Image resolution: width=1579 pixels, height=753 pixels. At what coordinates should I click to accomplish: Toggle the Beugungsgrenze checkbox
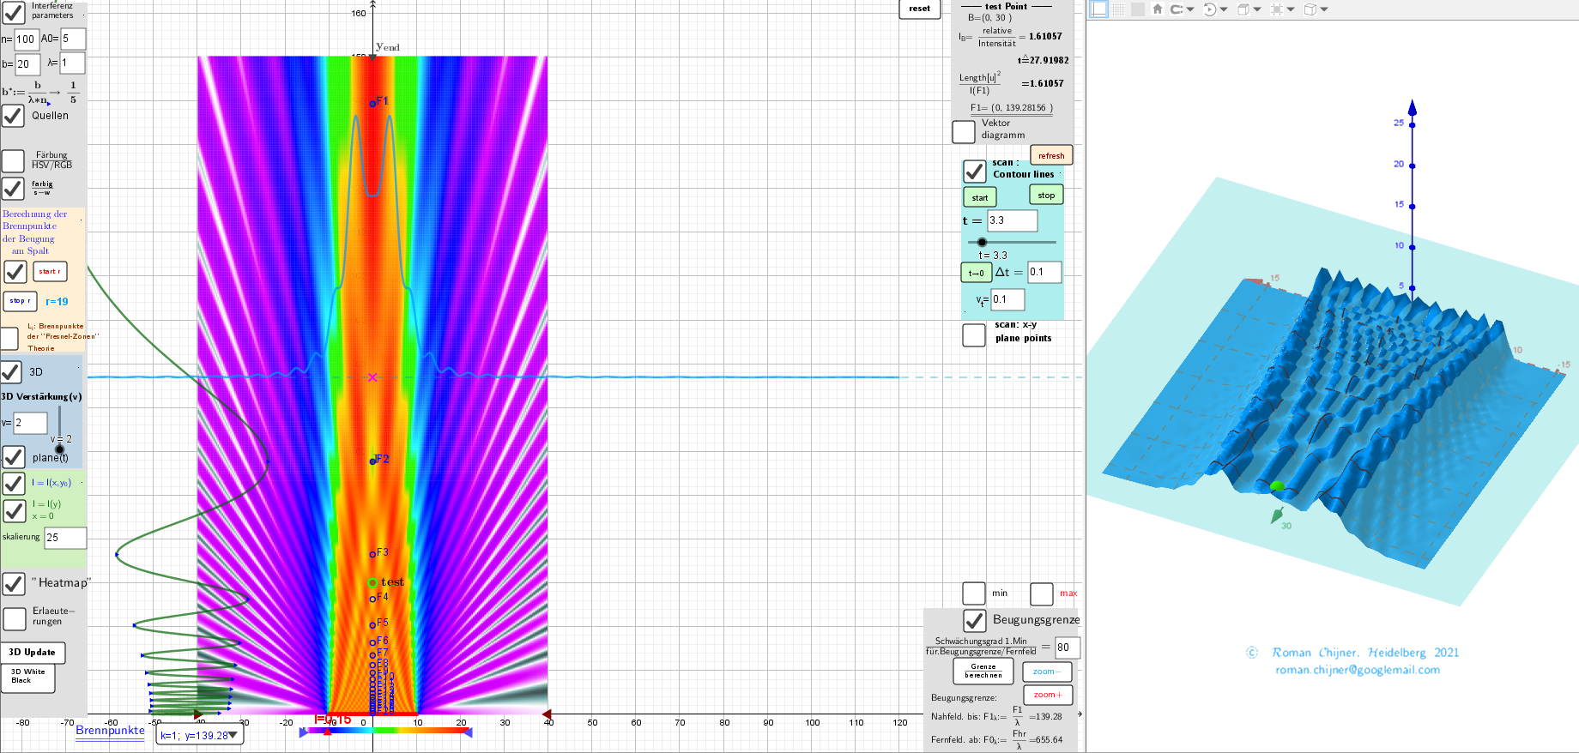point(975,620)
